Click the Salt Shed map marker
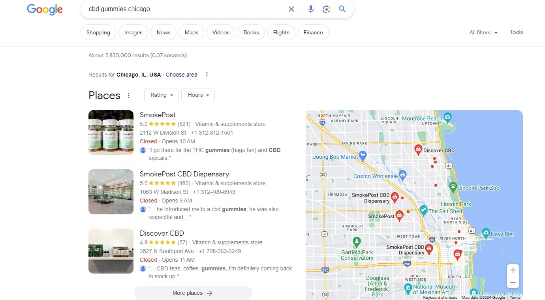545x300 pixels. [423, 210]
